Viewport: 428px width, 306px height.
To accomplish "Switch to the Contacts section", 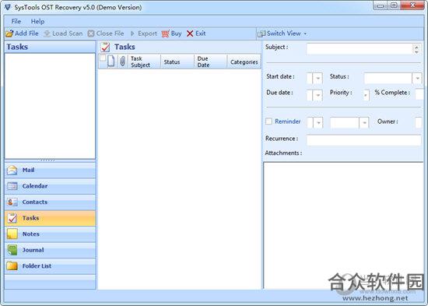I will click(50, 202).
